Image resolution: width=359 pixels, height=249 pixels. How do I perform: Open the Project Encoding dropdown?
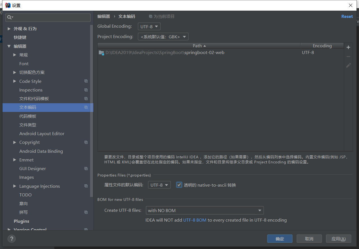[163, 37]
